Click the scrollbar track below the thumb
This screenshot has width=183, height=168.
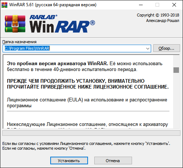coord(176,100)
